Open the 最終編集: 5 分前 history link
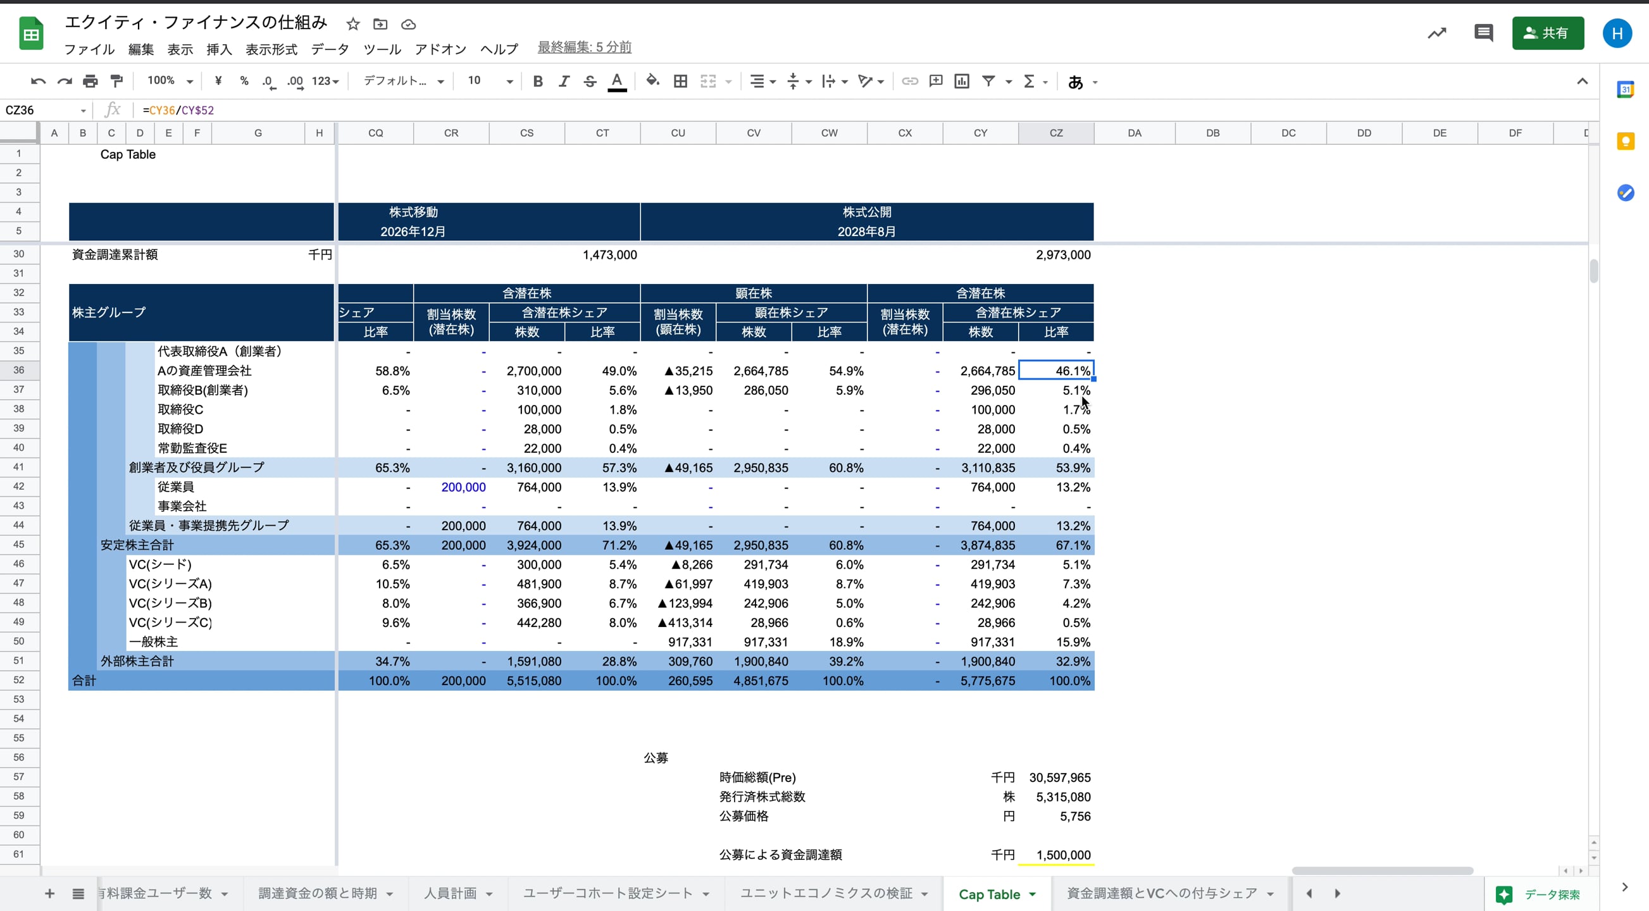 pyautogui.click(x=584, y=47)
